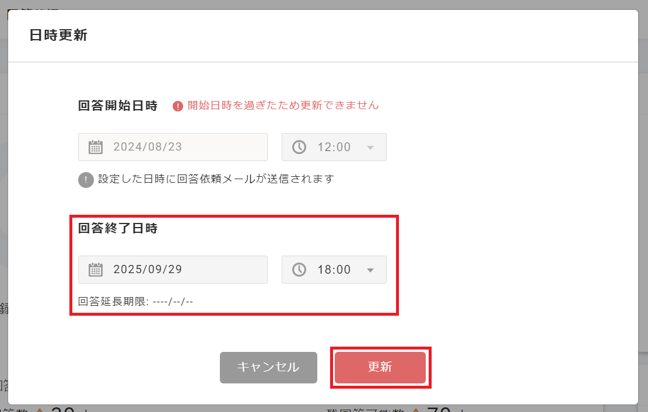The image size is (648, 412).
Task: Click the disabled start time clock icon
Action: click(299, 147)
